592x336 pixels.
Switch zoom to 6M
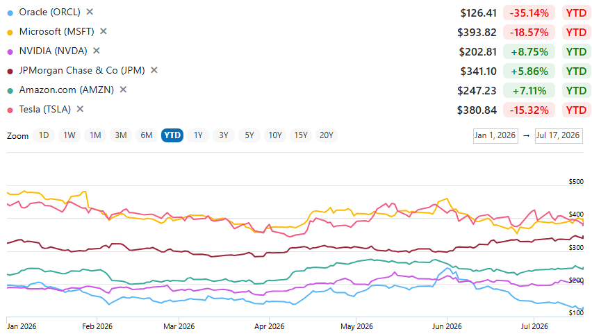tap(147, 135)
